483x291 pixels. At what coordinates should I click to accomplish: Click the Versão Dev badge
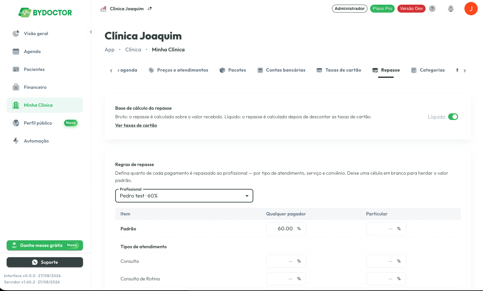pyautogui.click(x=411, y=9)
